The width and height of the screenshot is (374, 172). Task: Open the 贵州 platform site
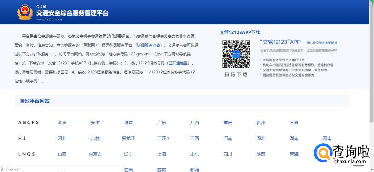point(261,123)
